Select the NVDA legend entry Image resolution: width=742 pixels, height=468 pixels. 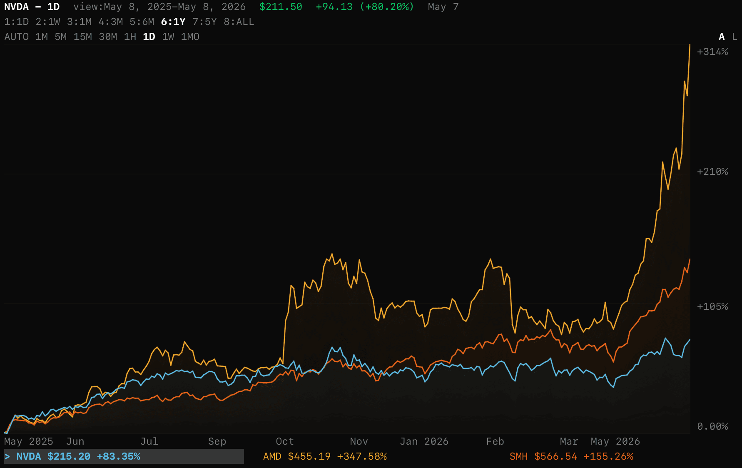point(124,456)
